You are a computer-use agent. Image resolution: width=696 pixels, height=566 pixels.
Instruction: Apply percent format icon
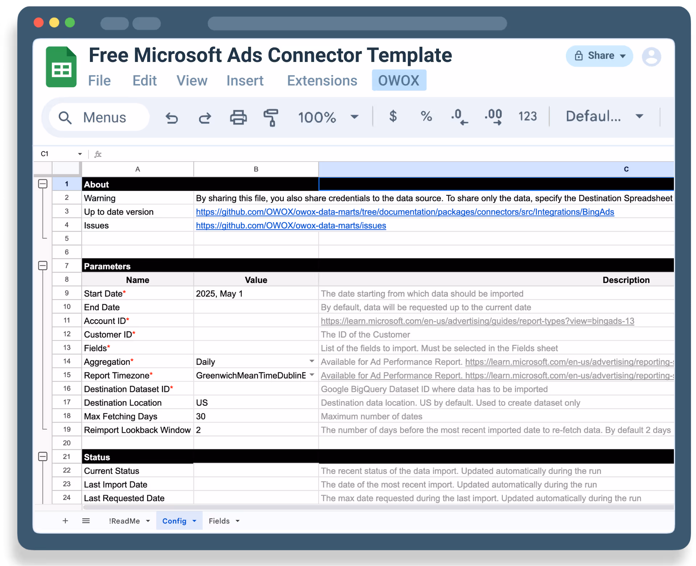click(x=426, y=116)
